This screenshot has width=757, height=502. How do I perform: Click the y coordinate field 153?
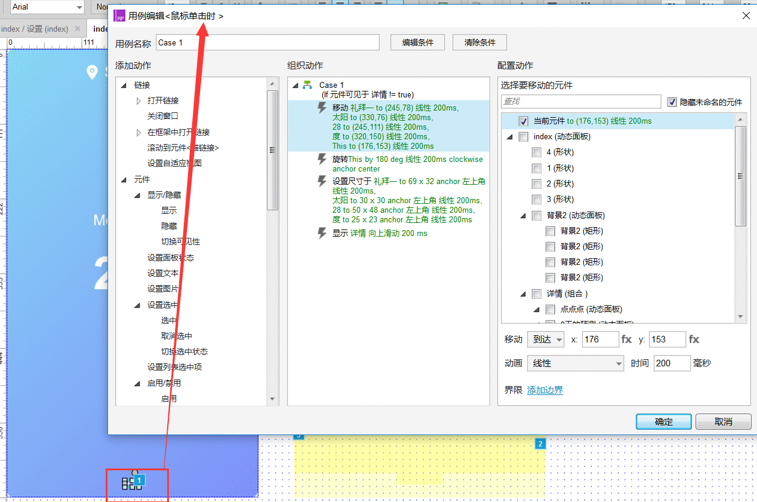tap(667, 339)
